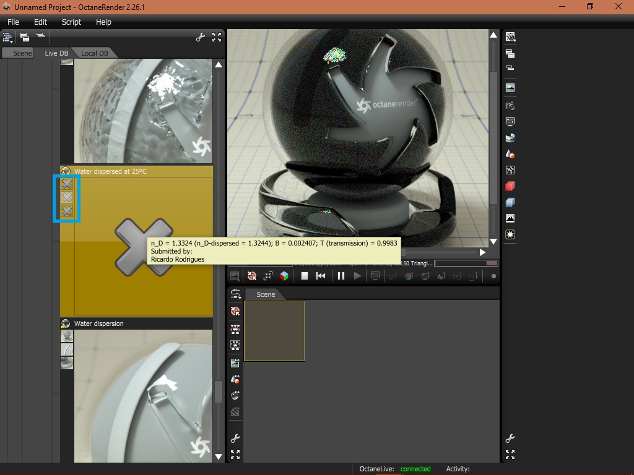Open the Help menu
Screen dimensions: 634x475
click(x=103, y=22)
